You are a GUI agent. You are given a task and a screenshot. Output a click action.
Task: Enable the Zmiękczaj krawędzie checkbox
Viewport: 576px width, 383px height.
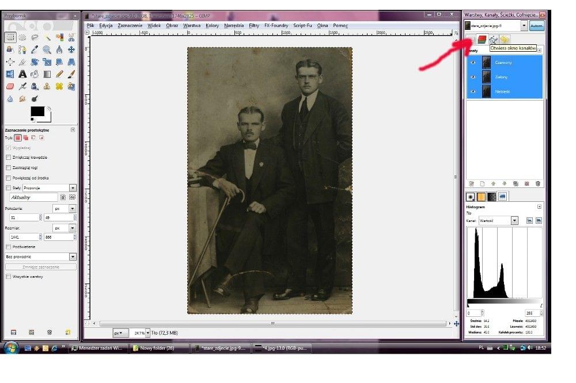coord(9,157)
